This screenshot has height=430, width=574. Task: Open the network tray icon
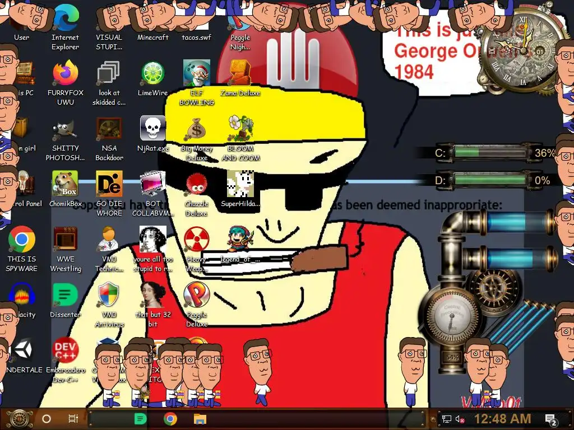coord(447,419)
